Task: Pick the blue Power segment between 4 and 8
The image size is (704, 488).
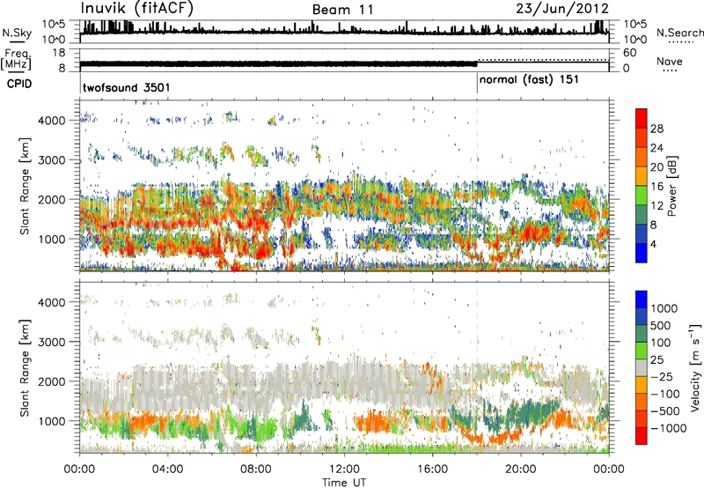Action: click(642, 233)
